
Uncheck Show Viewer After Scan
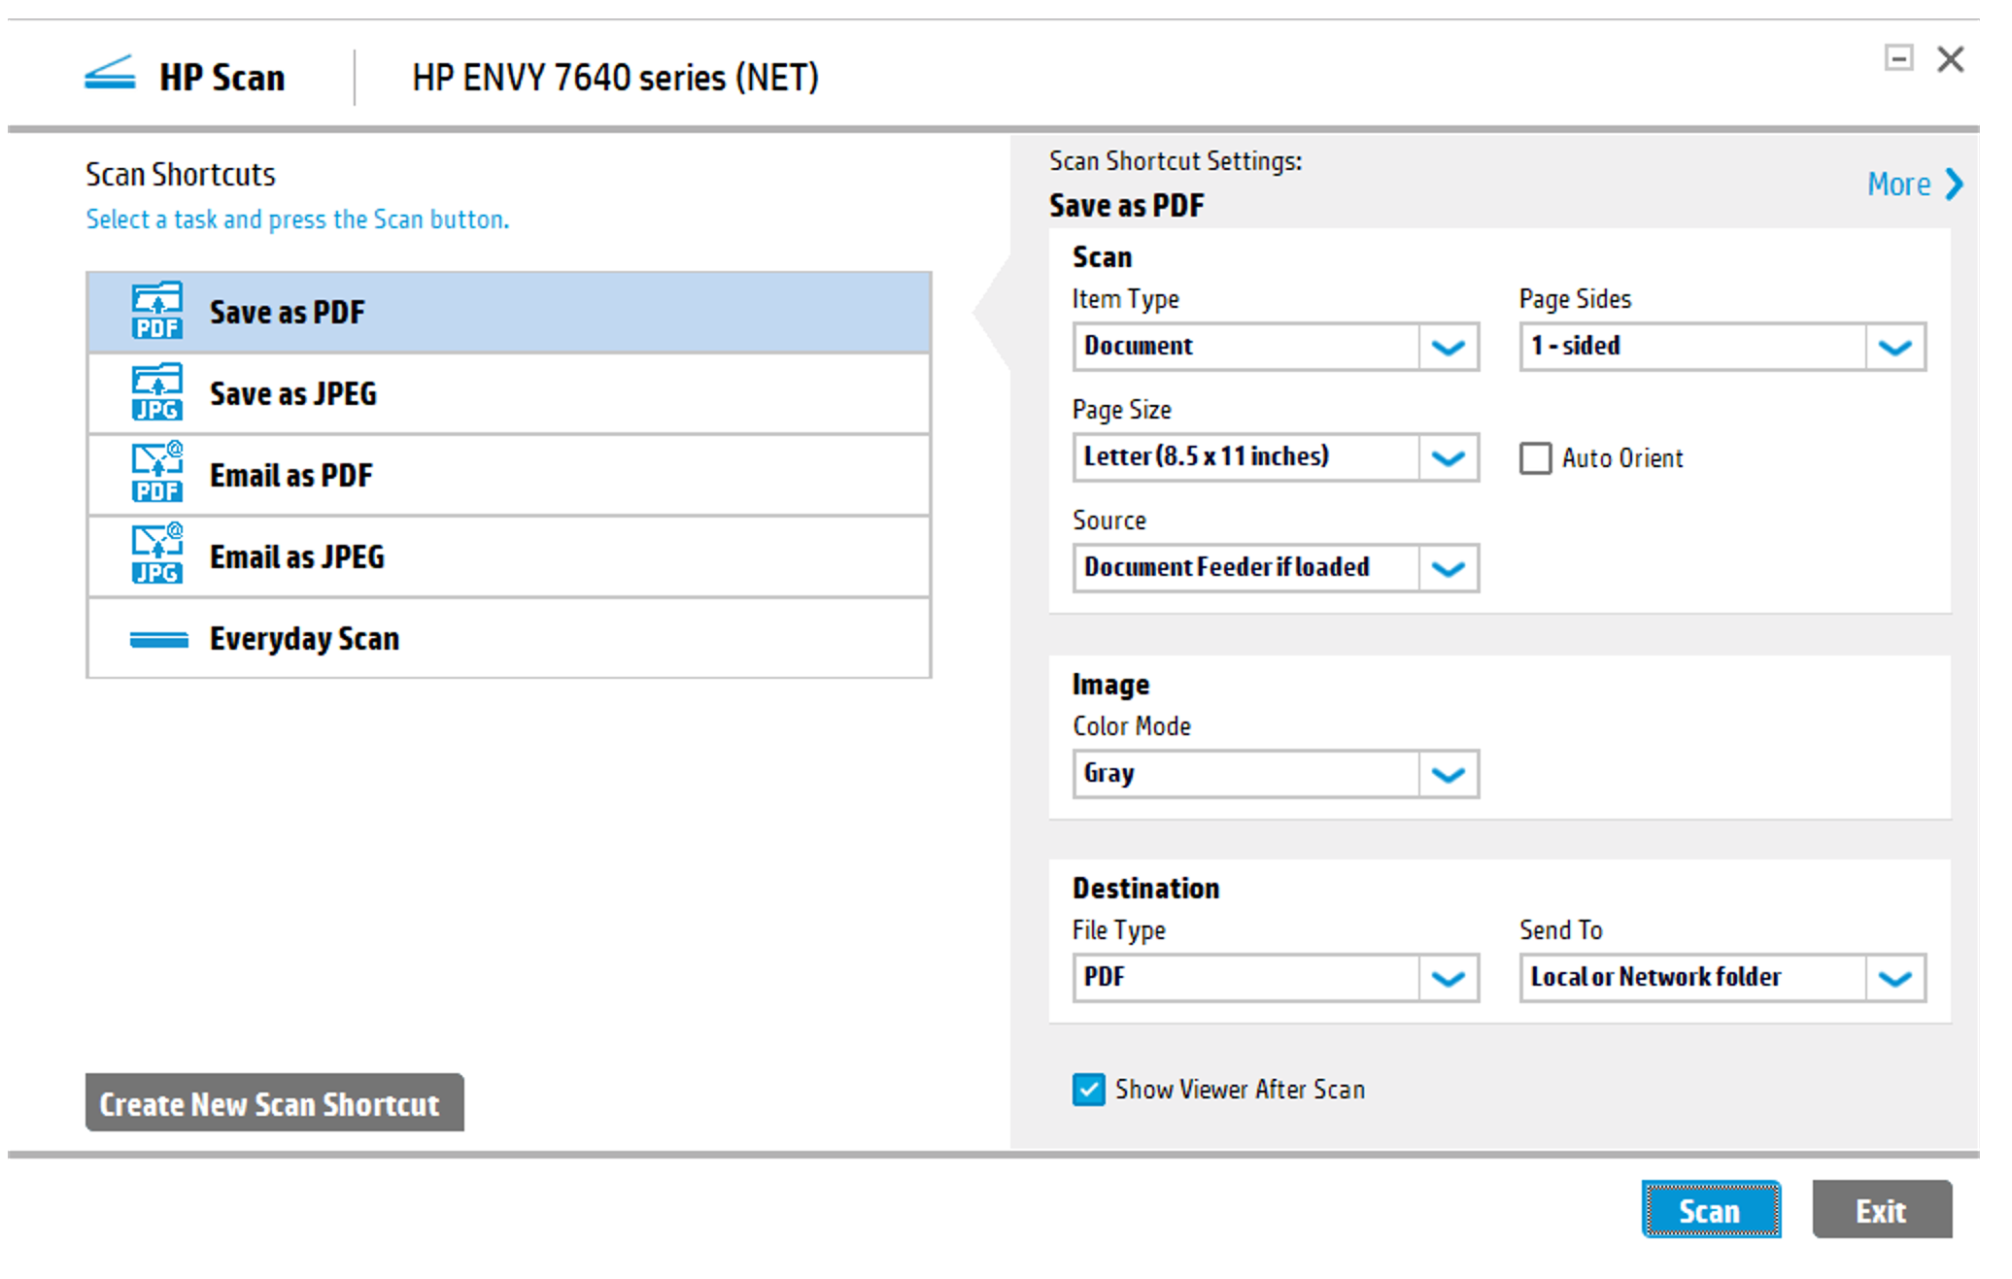(1088, 1090)
